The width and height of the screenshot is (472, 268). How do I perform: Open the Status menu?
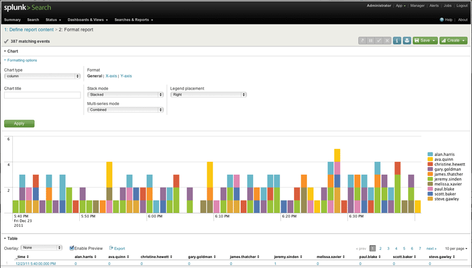(x=53, y=20)
